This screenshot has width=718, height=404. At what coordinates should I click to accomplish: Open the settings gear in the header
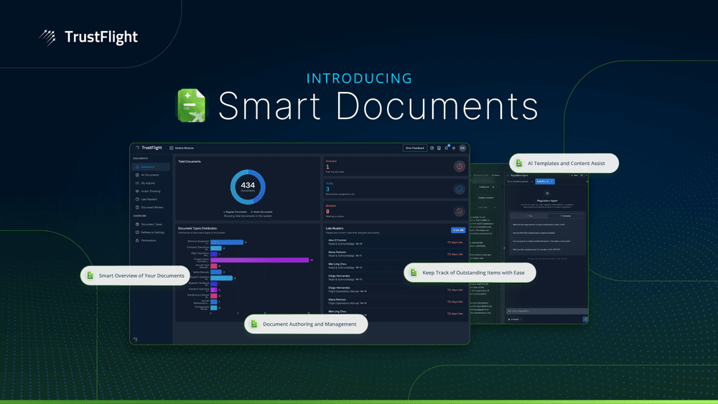(454, 148)
